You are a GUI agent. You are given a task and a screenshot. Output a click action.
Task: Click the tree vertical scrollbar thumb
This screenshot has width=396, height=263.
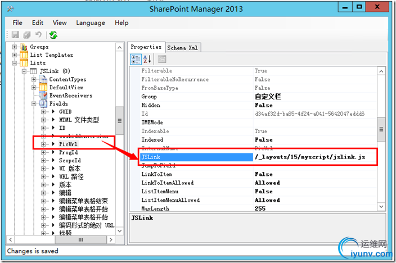point(119,121)
